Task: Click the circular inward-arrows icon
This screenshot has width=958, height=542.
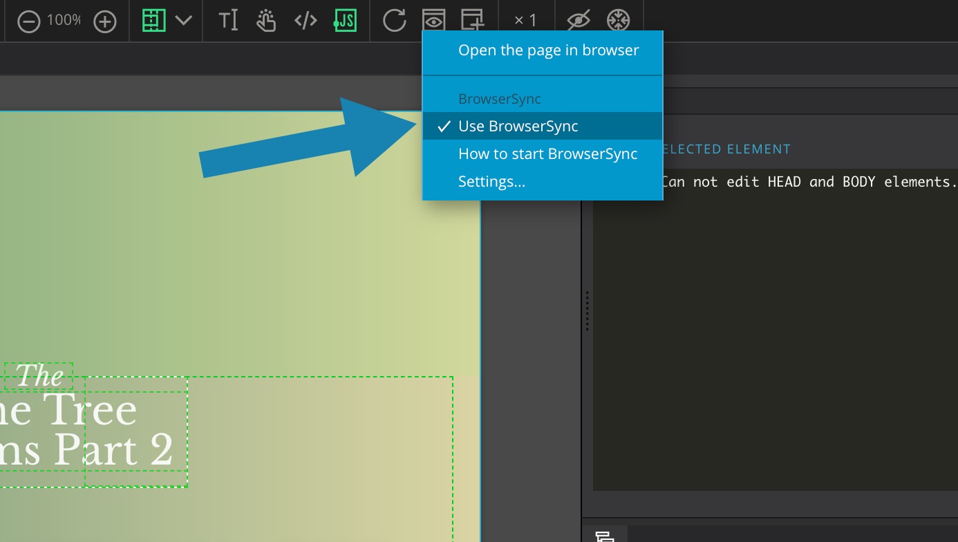Action: [618, 21]
